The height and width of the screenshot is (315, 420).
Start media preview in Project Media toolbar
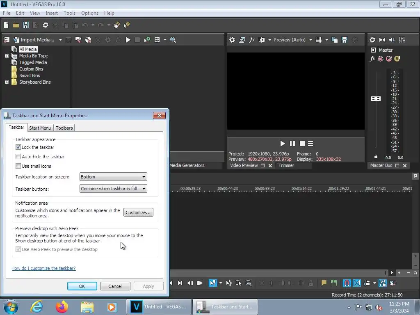128,40
